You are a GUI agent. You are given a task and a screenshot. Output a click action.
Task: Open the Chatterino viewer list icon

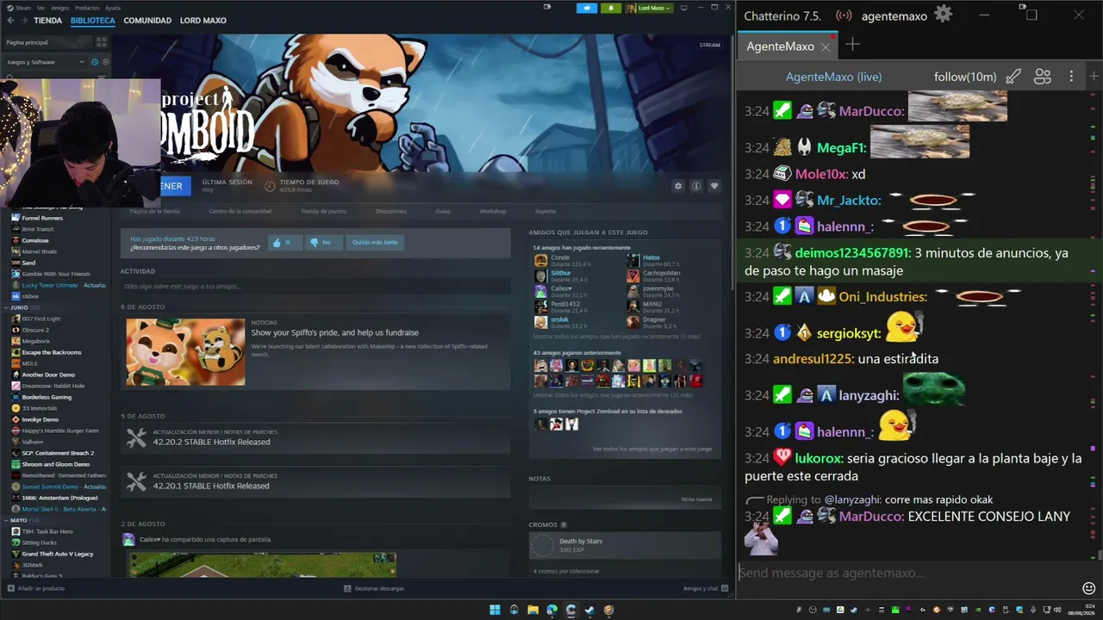(x=1043, y=77)
